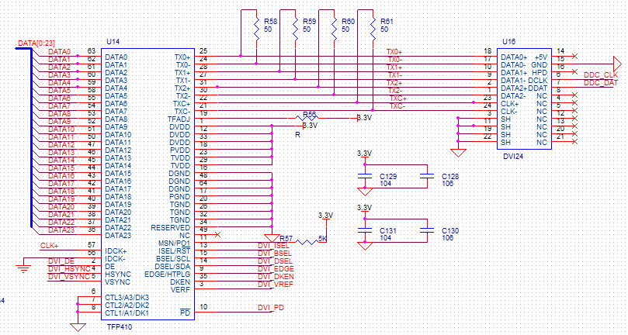Select the R59 resistor symbol
628x335 pixels.
295,28
